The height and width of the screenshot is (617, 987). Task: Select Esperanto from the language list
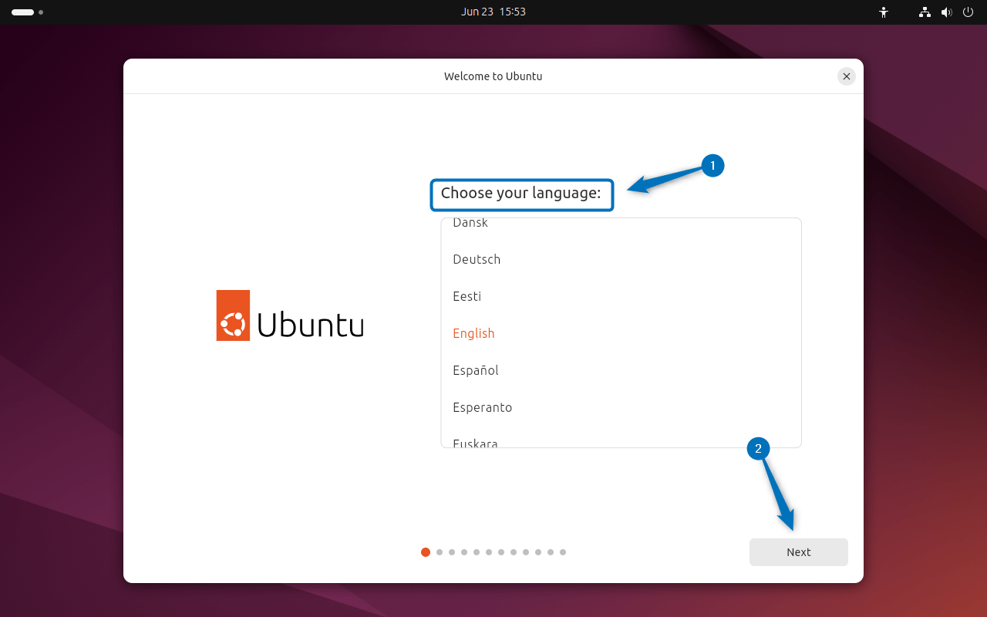pos(483,407)
